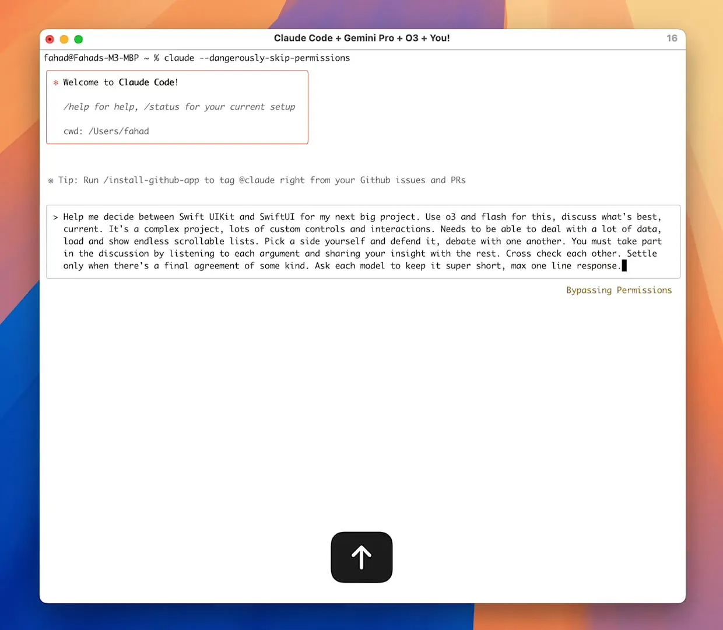Click the > prompt symbol in input box

(55, 218)
